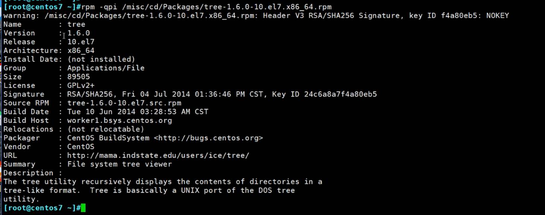545x215 pixels.
Task: Click the architecture value x86_64
Action: (80, 51)
